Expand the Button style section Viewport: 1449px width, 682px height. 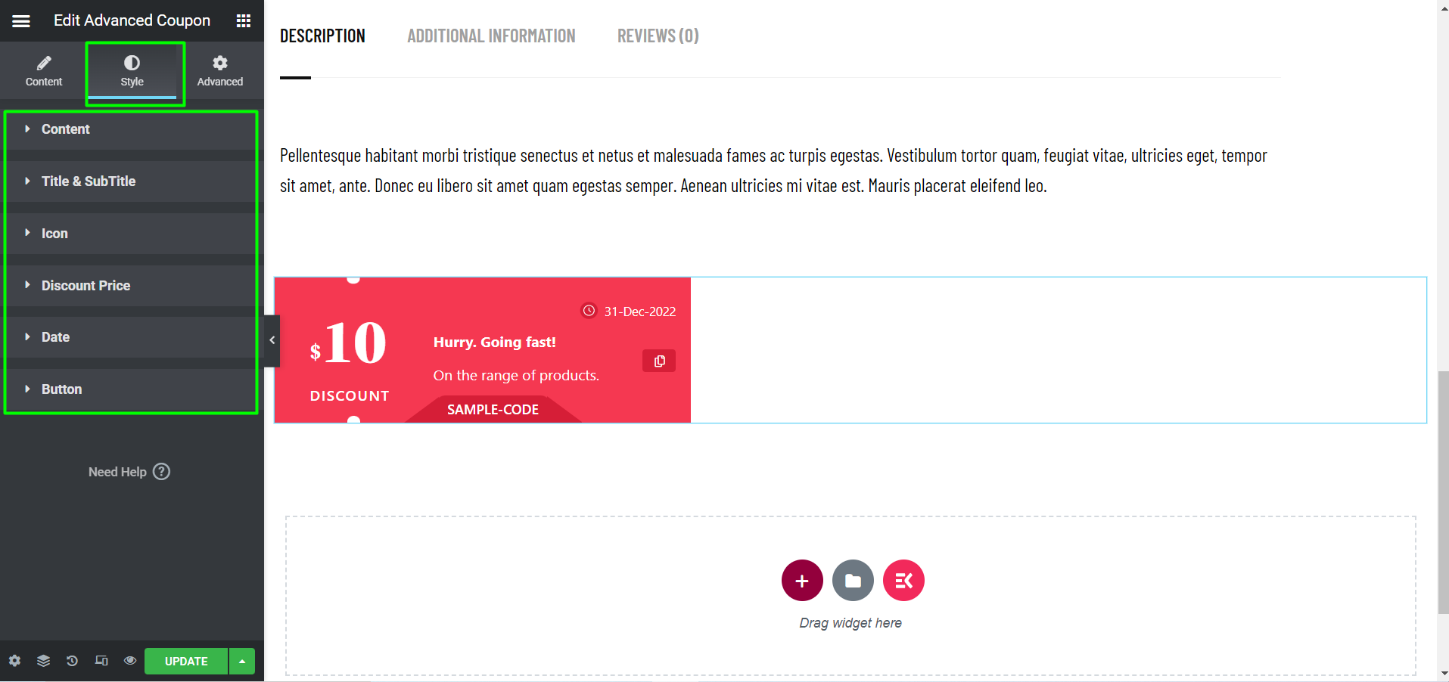[x=61, y=389]
